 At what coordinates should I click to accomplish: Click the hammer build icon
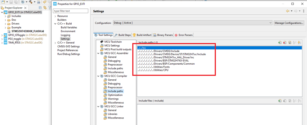click(x=31, y=2)
